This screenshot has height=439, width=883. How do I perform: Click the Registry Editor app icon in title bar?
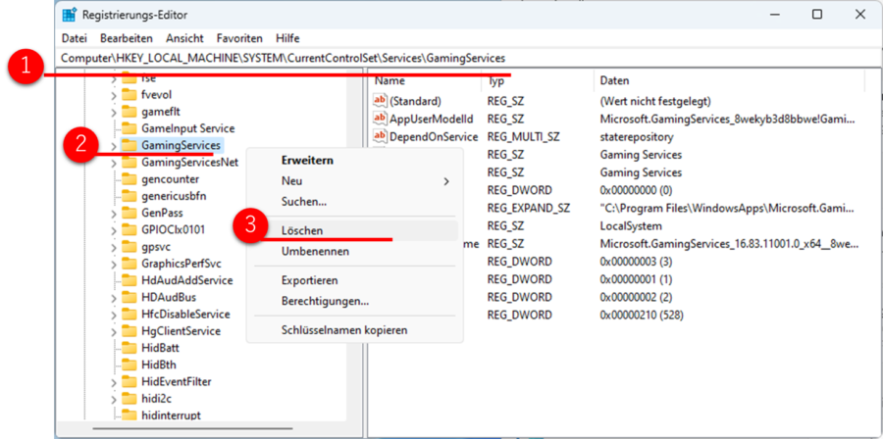click(70, 15)
